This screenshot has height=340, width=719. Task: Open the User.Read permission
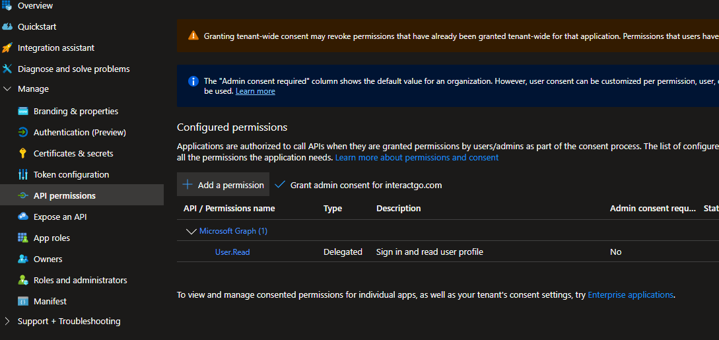[x=232, y=252]
